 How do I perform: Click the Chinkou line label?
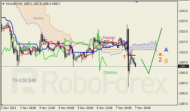(x=110, y=73)
